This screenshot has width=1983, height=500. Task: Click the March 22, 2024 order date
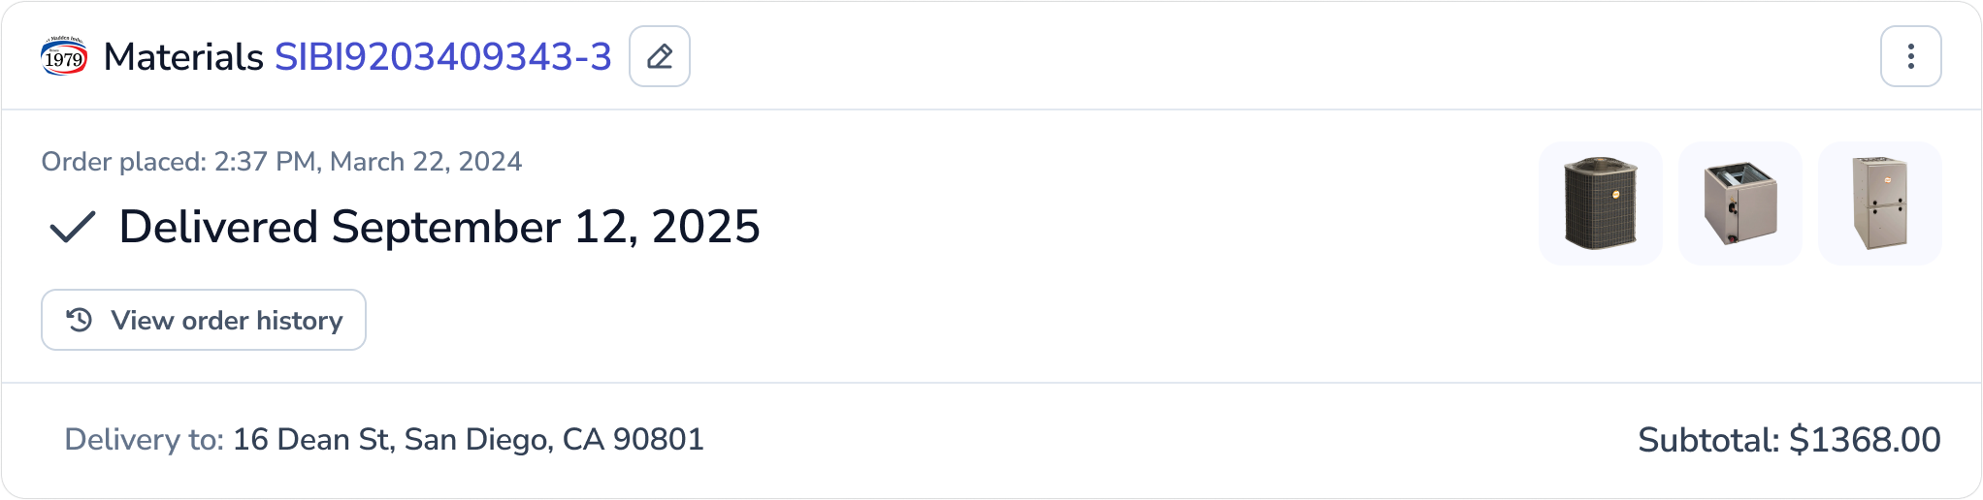click(x=426, y=161)
